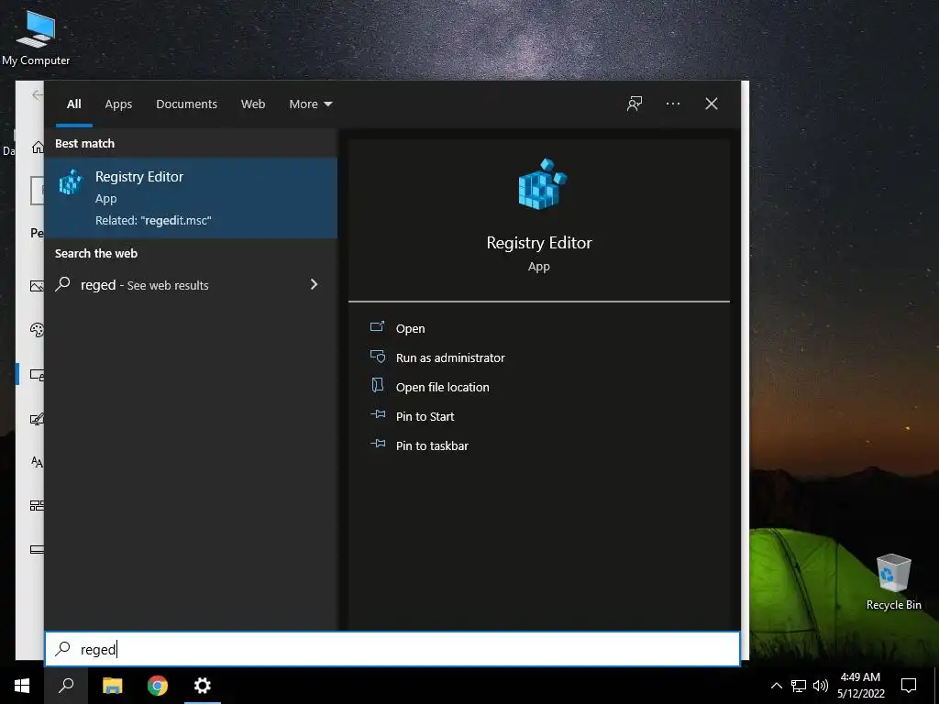
Task: Open 'reged - See web results' entry
Action: click(x=191, y=285)
